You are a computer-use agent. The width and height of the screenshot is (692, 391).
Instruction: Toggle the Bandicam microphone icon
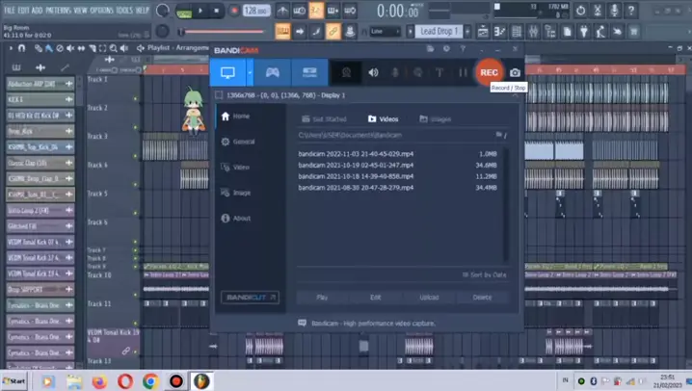tap(393, 72)
